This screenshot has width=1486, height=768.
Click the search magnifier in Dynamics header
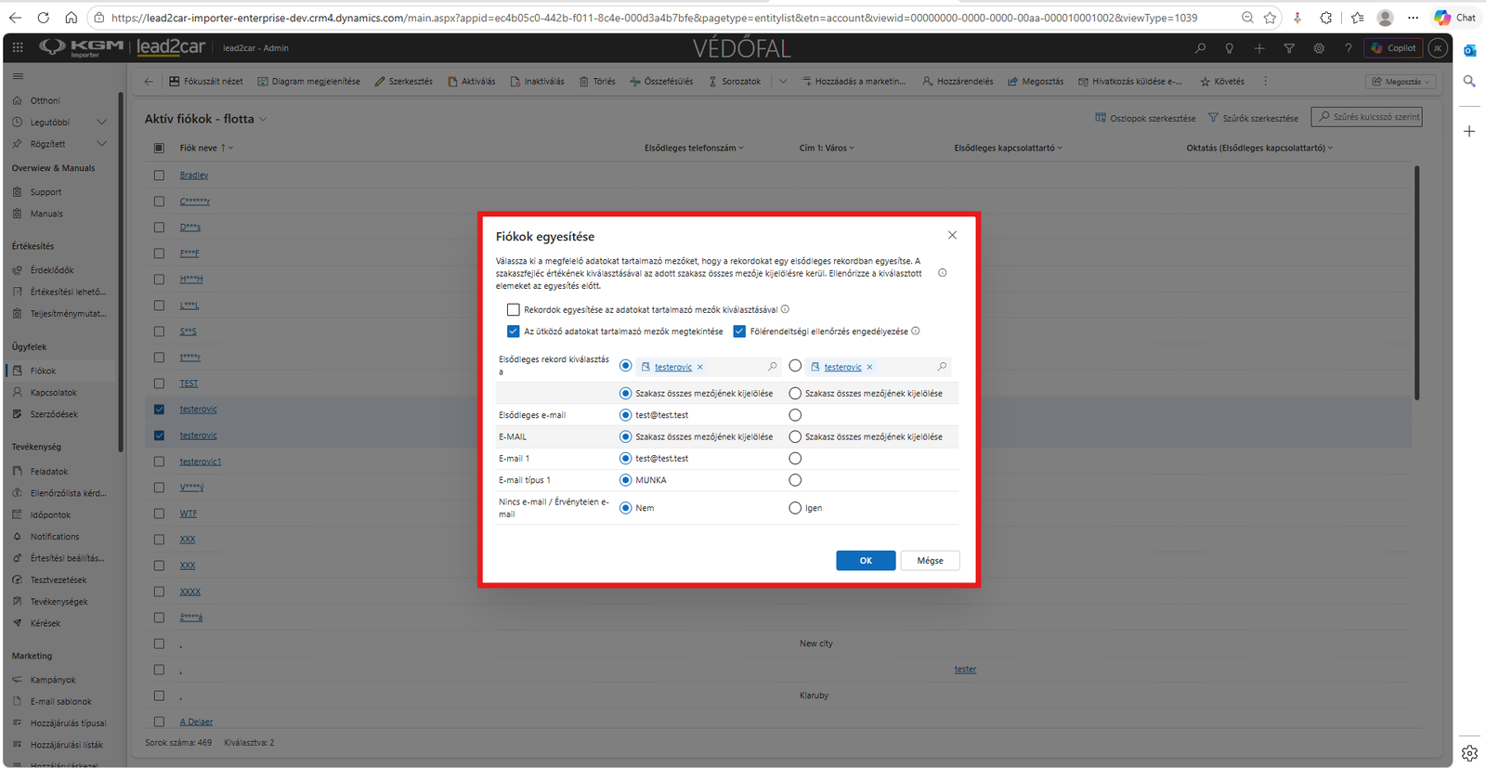pos(1200,48)
